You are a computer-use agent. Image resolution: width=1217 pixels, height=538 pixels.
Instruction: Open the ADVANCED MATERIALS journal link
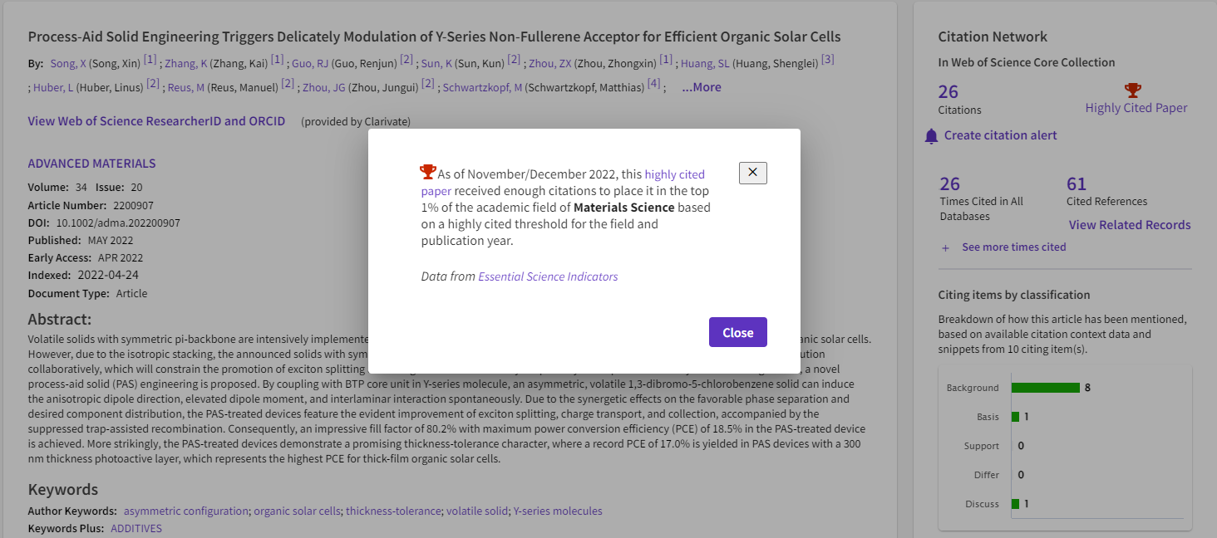[x=91, y=164]
